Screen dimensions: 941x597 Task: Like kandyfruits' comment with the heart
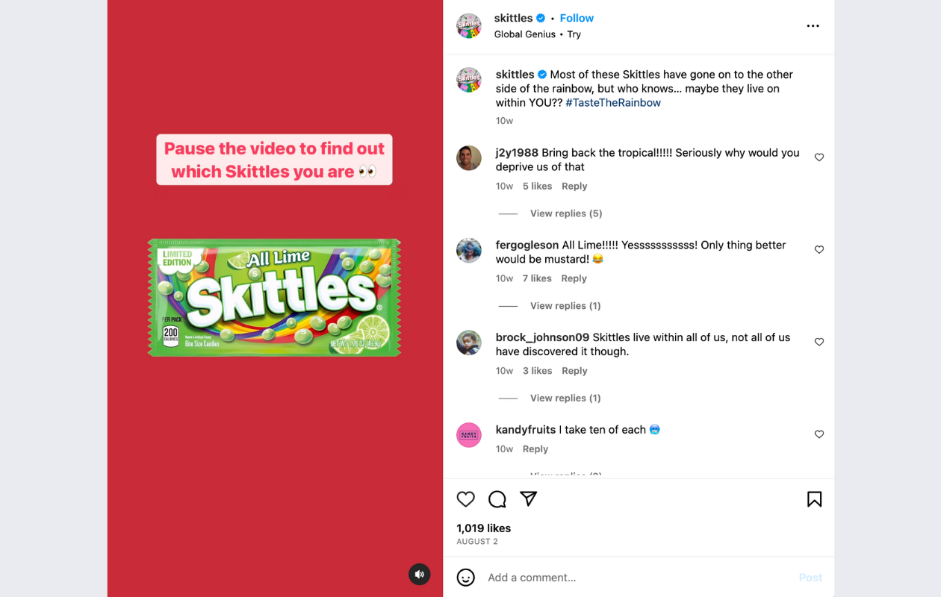point(819,434)
